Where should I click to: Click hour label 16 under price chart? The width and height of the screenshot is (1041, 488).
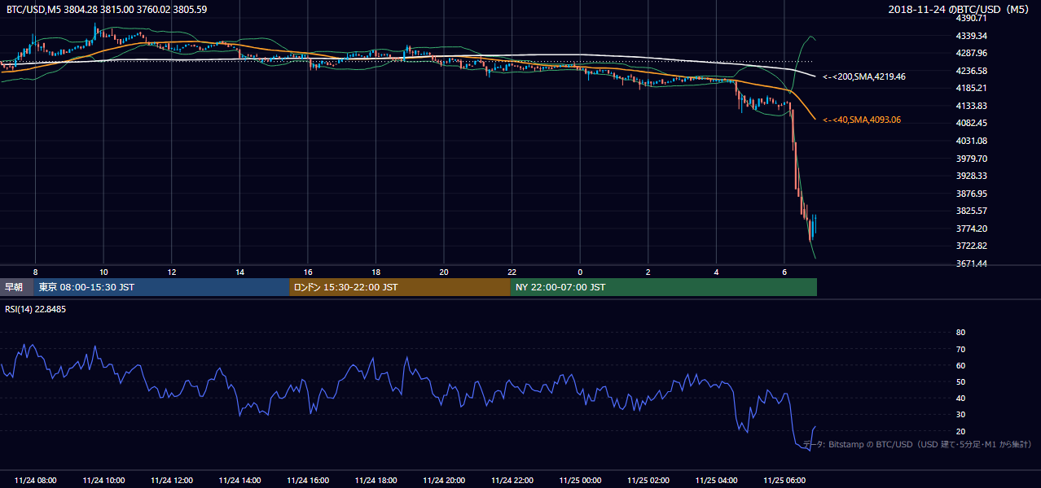[x=308, y=272]
